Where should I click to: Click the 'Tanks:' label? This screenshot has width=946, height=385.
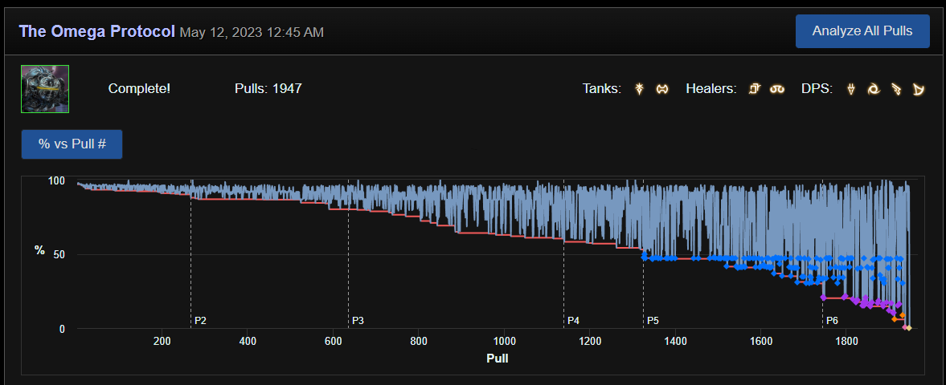[602, 89]
